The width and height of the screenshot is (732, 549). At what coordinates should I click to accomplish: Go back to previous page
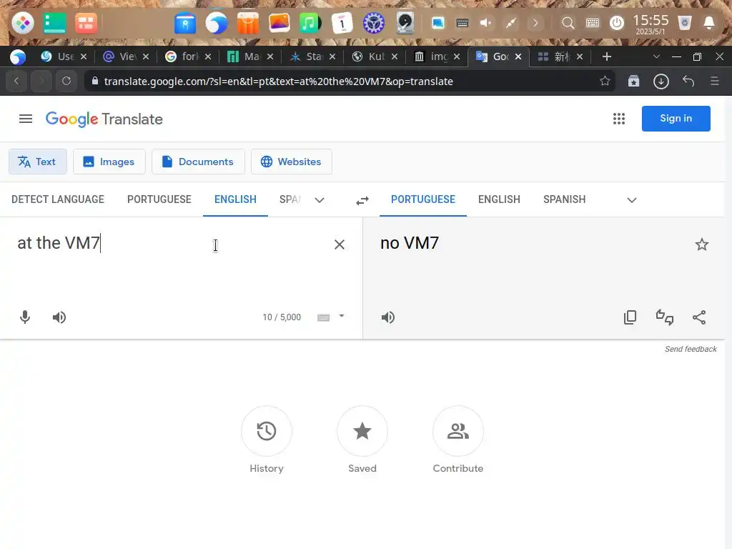[x=16, y=81]
